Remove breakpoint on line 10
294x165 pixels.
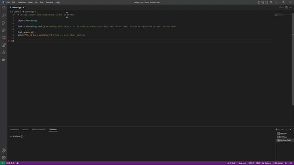(x=9, y=41)
